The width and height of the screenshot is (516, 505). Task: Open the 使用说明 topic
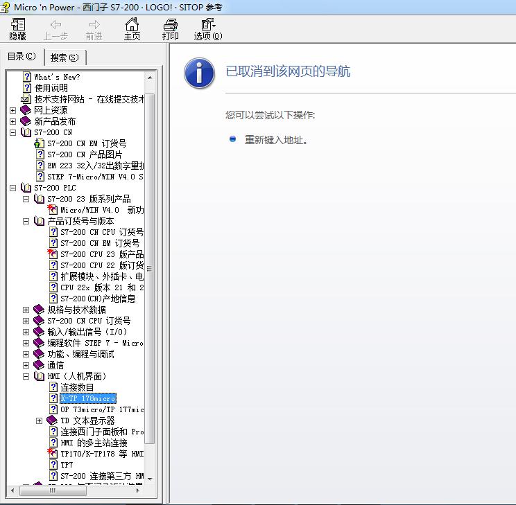click(x=51, y=88)
